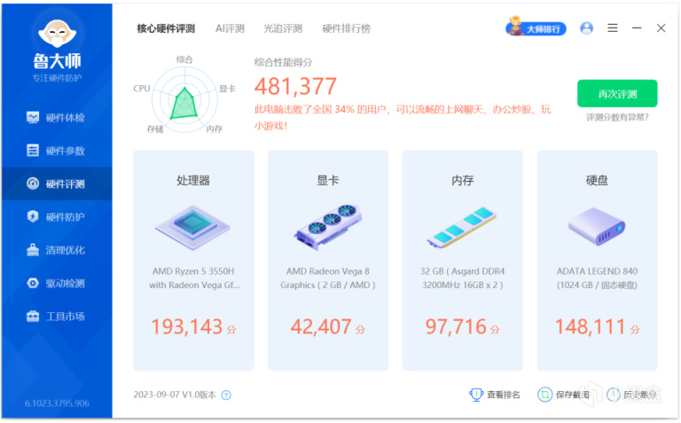Switch to 硬件排行榜 tab
This screenshot has height=423, width=681.
347,28
